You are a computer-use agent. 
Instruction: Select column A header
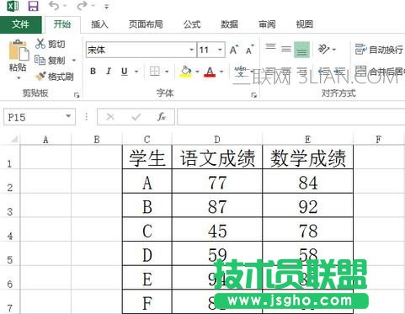click(x=45, y=139)
